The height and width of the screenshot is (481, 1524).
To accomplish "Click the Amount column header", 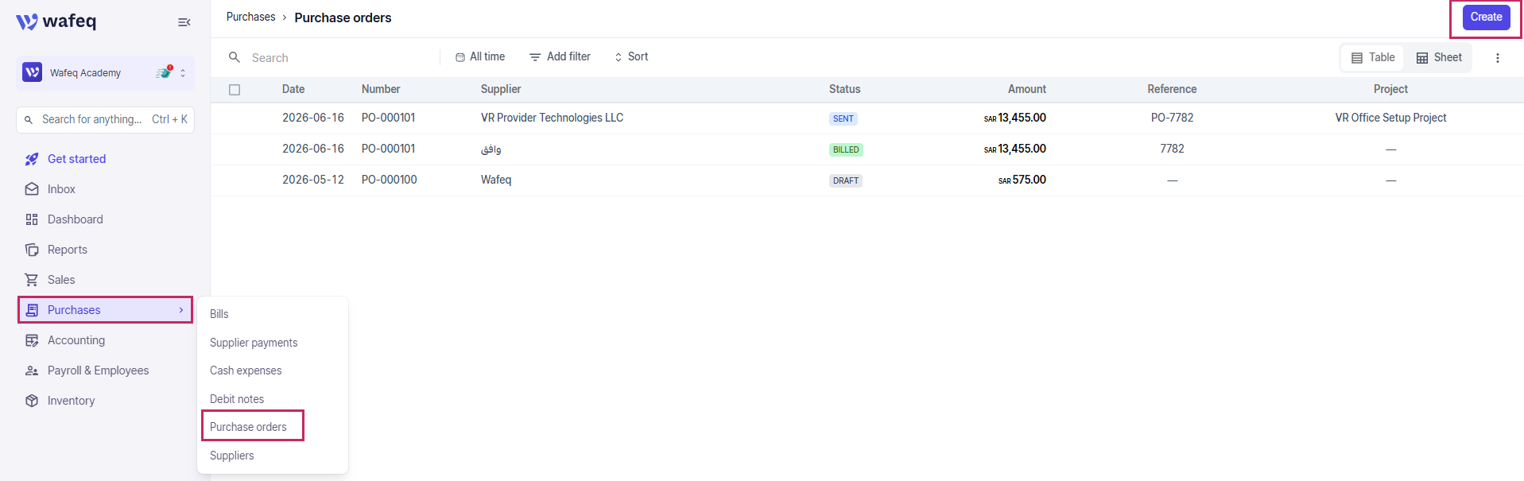I will (x=1027, y=89).
